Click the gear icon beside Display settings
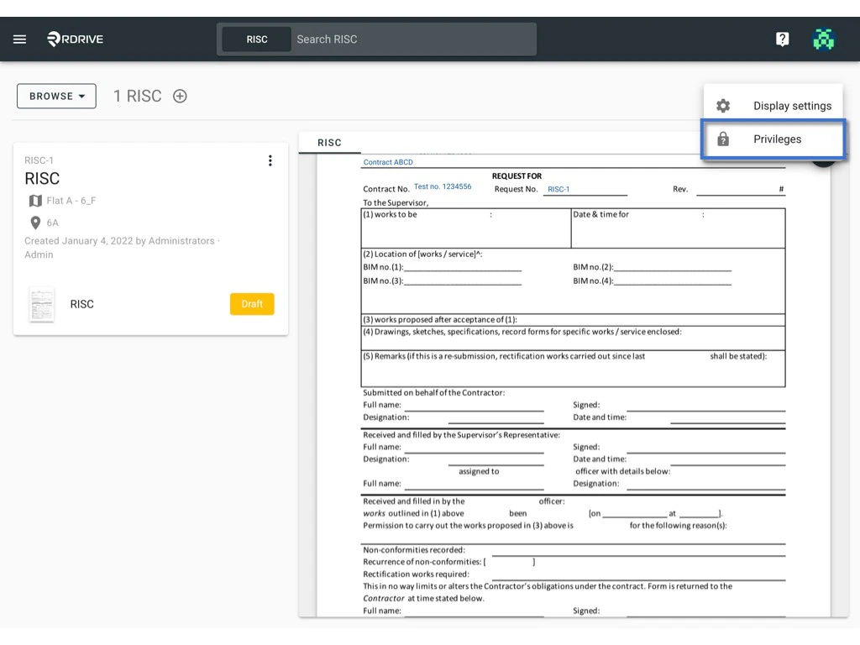Viewport: 860px width, 645px height. tap(723, 105)
